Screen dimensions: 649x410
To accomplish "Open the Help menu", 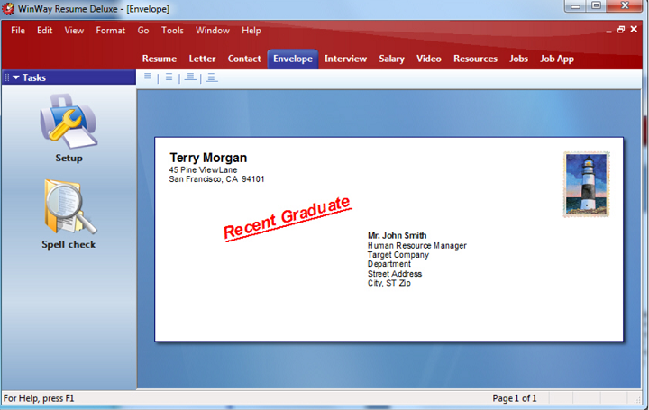I will tap(251, 31).
